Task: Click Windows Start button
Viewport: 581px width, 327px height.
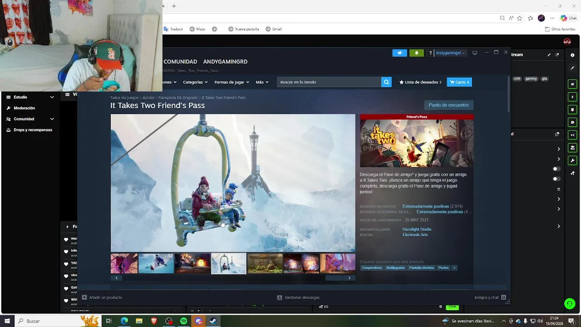Action: coord(7,321)
